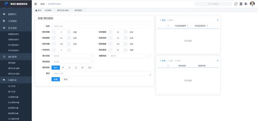The image size is (258, 121).
Task: Click the minus icon for 关闭提前
Action: tap(110, 32)
